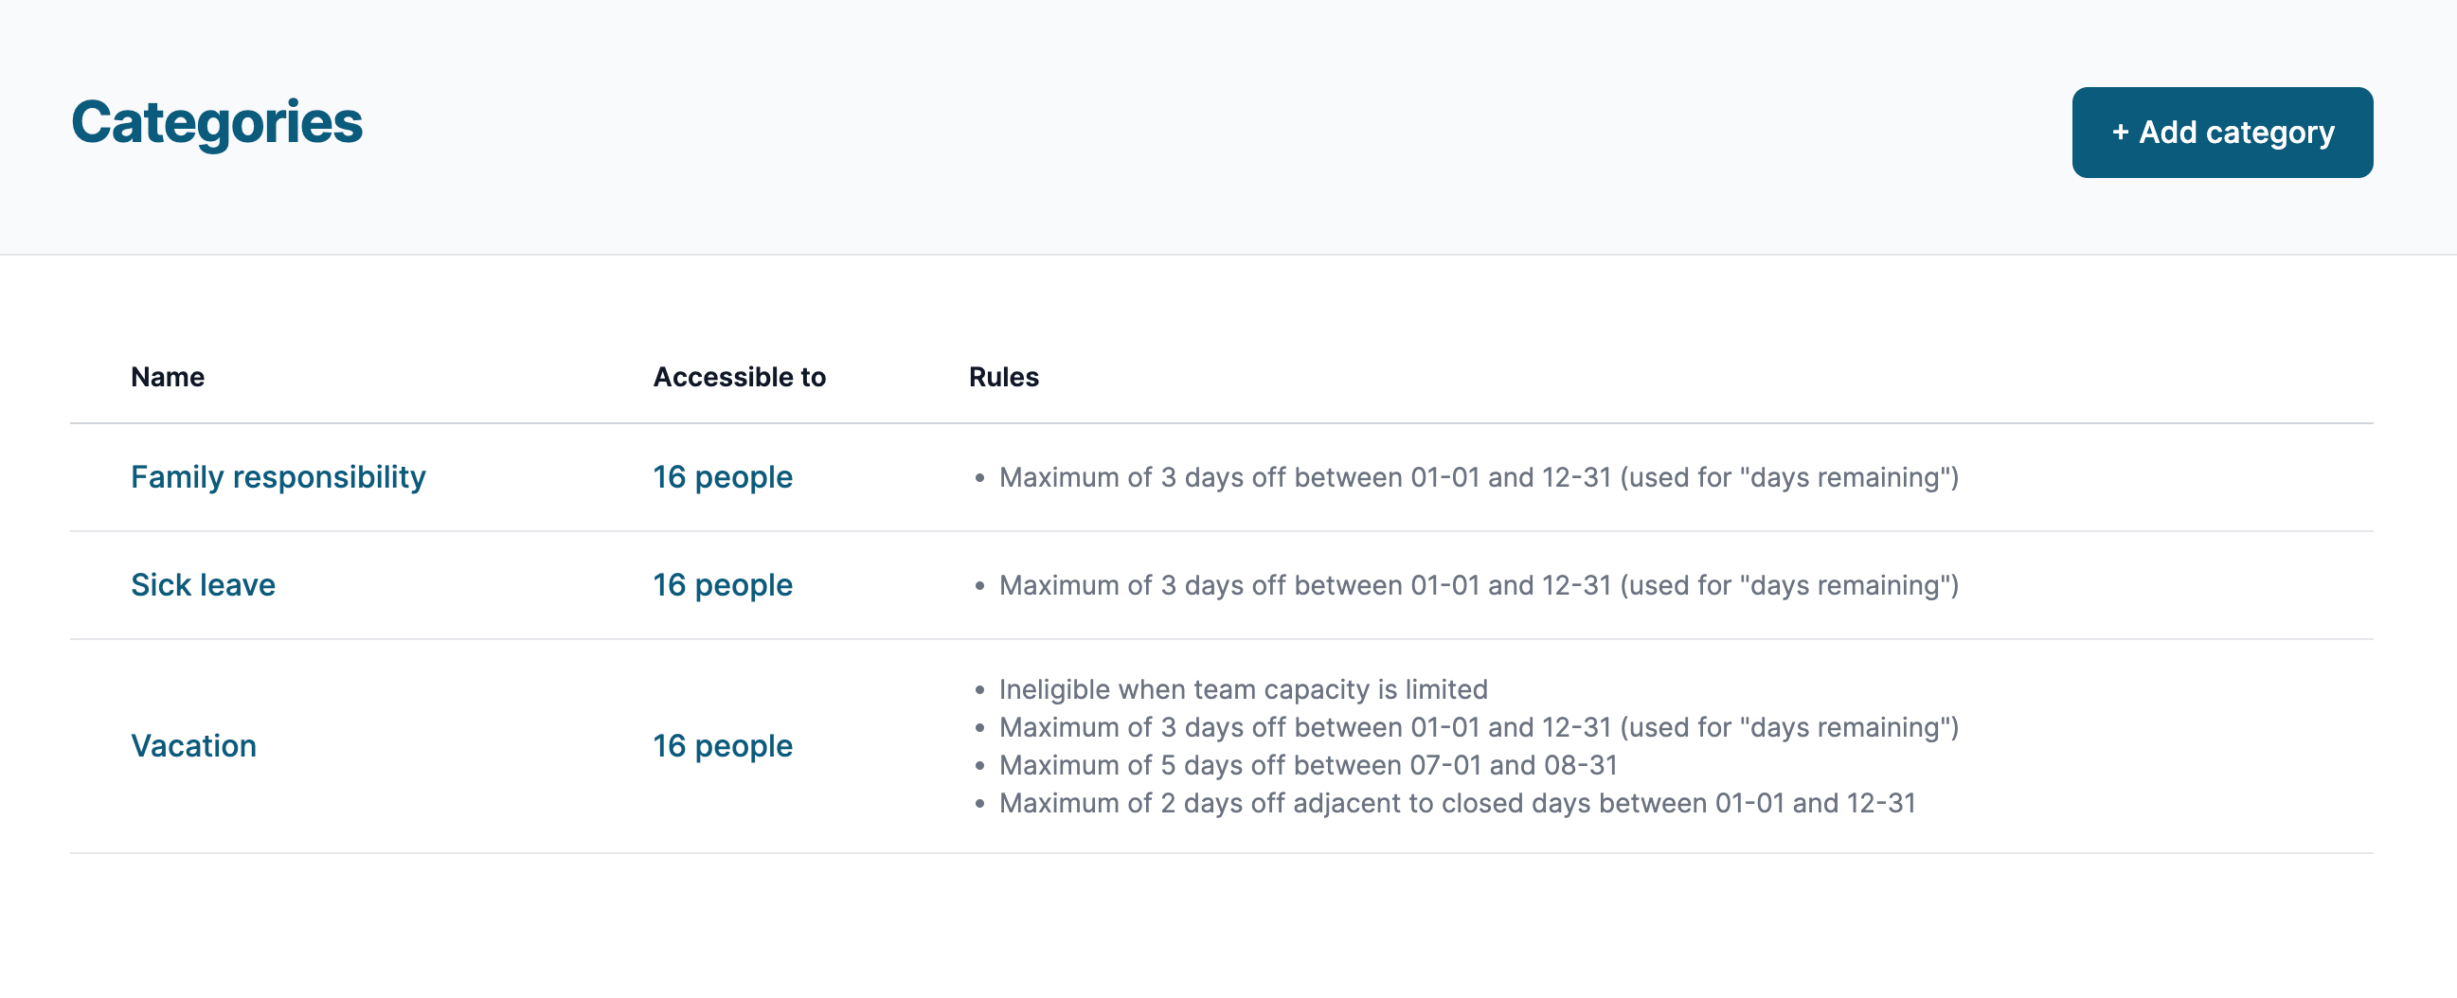Viewport: 2457px width, 998px height.
Task: Click the rule about team capacity being limited
Action: [1243, 688]
